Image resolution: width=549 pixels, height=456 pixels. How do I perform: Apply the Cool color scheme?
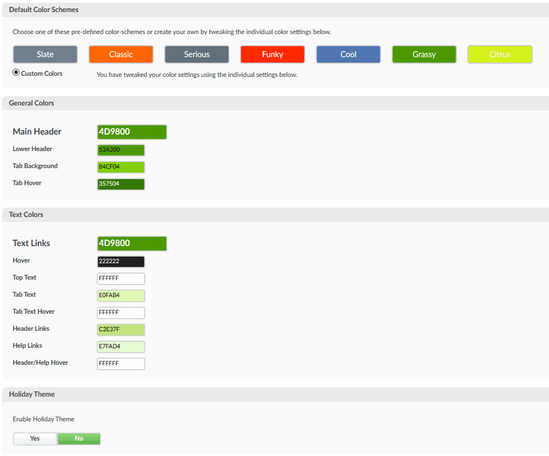[348, 54]
